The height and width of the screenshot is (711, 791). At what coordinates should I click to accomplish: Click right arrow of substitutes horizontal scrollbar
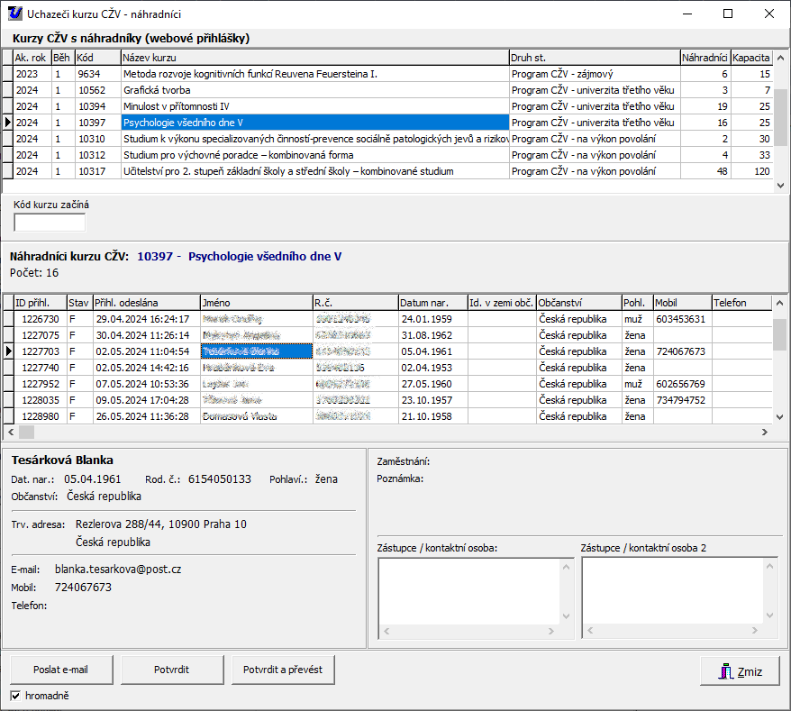pos(765,433)
